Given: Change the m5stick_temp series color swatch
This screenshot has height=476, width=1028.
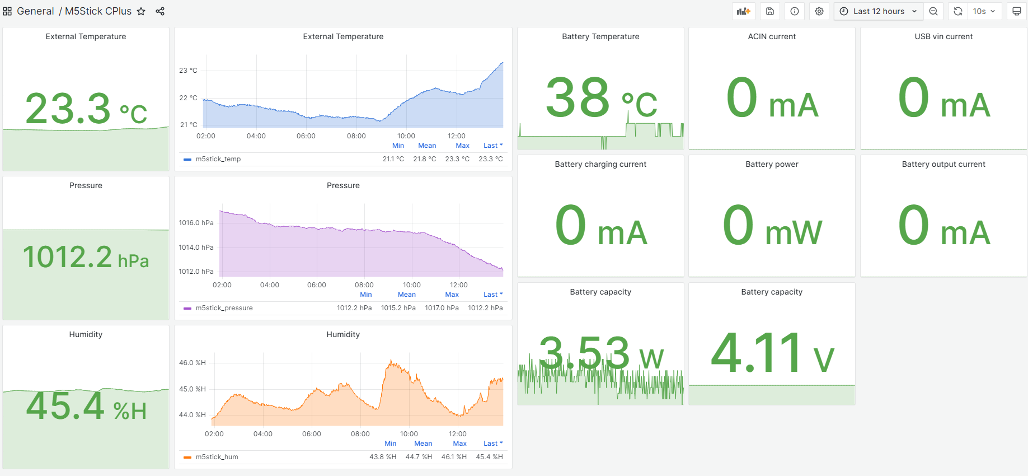Looking at the screenshot, I should coord(187,160).
